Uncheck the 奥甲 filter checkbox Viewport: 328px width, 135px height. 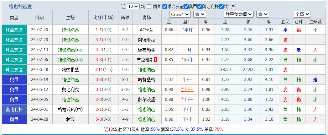186,6
